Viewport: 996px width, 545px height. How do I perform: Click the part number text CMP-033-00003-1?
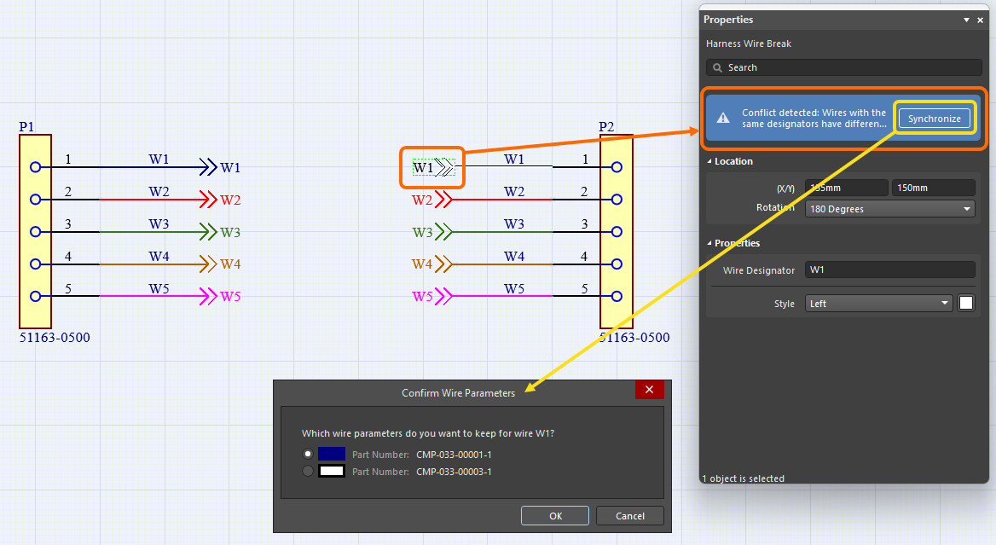tap(454, 472)
